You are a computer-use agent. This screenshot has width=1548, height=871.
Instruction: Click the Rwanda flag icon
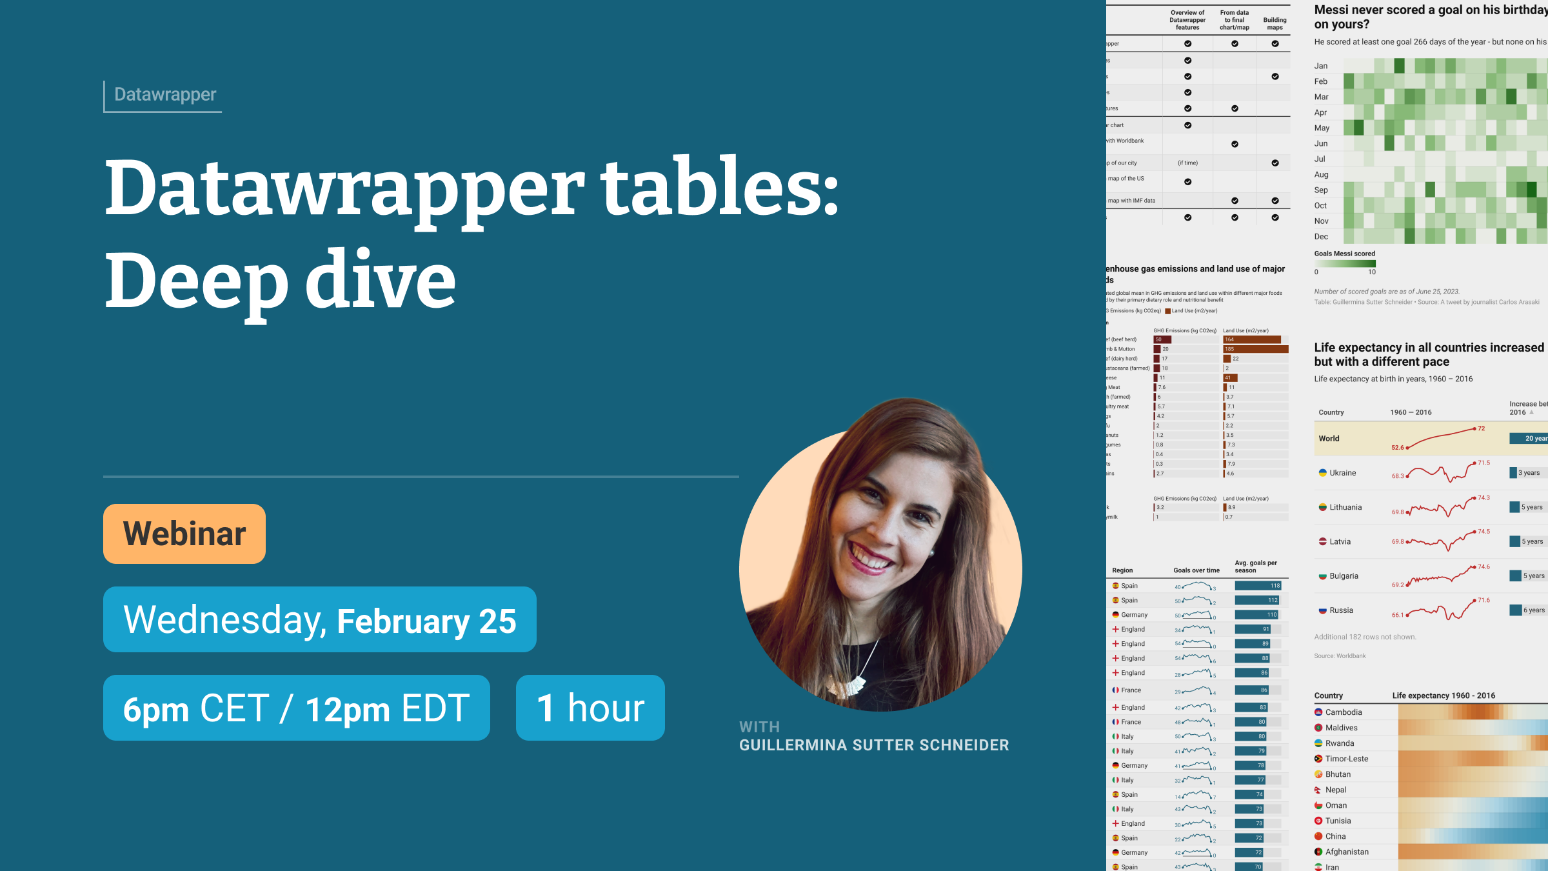pyautogui.click(x=1318, y=743)
